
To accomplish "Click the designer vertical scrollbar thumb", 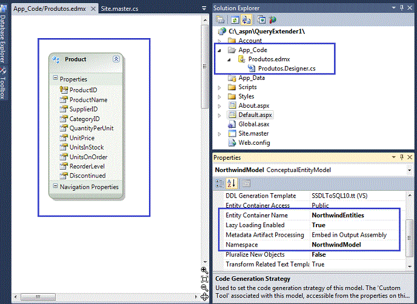I will coord(204,67).
